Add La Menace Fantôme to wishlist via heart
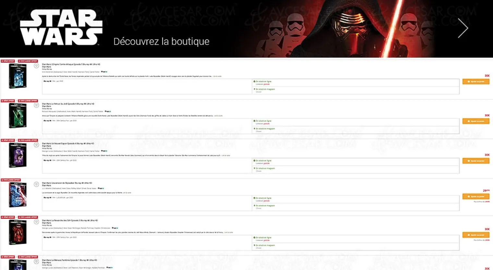Viewport: 493px width, 270px height. coord(36,261)
